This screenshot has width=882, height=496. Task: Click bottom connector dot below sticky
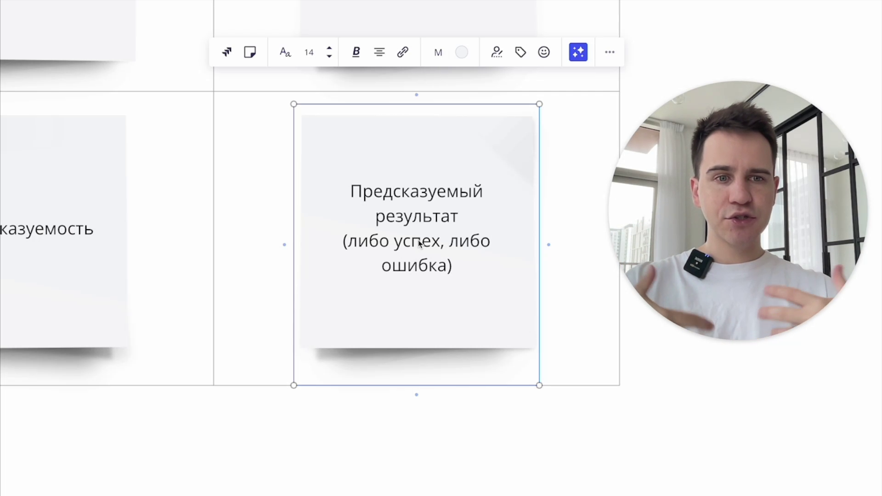(x=417, y=395)
